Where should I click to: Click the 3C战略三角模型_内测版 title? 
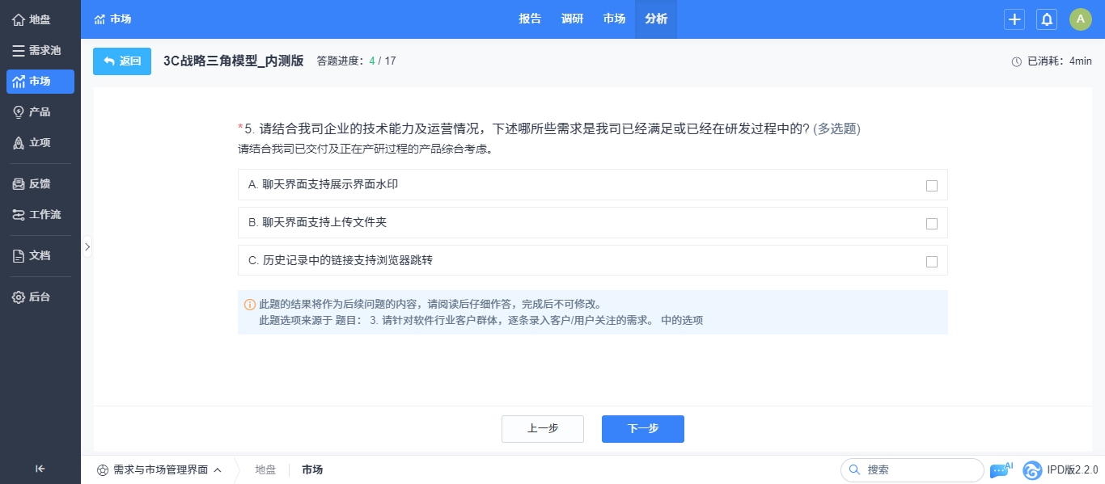(234, 61)
